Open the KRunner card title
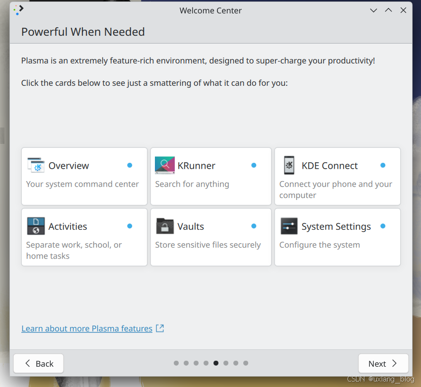The height and width of the screenshot is (387, 421). click(196, 166)
